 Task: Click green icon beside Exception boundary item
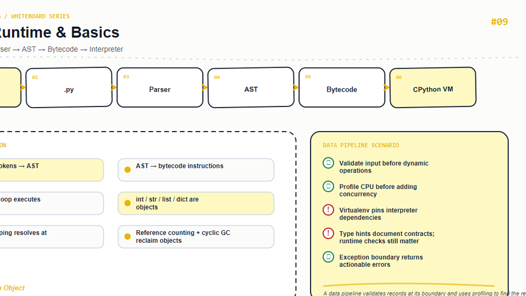click(328, 256)
